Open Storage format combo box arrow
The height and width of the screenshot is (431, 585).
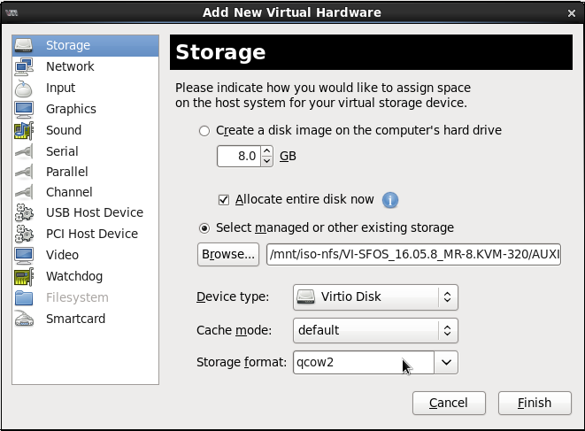click(446, 362)
